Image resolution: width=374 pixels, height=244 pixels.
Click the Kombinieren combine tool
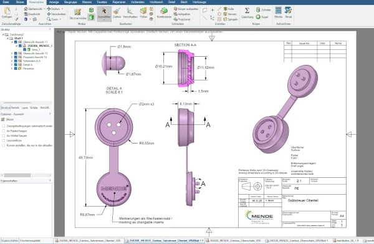click(x=164, y=13)
